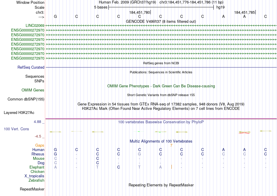Image resolution: width=277 pixels, height=196 pixels.
Task: Click the Zebrafish species label
Action: (36, 181)
